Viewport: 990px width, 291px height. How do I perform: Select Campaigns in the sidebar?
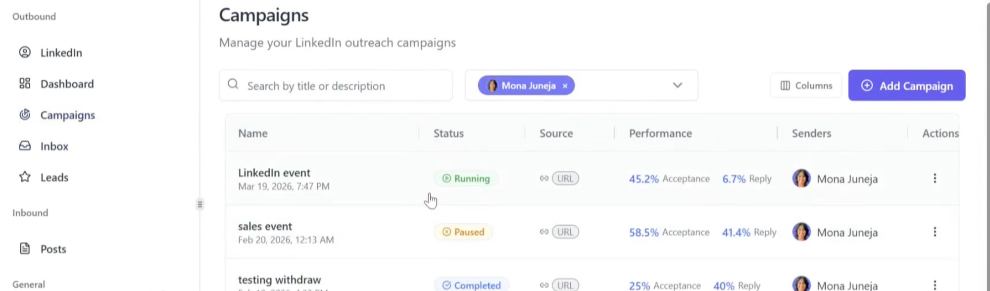[67, 115]
